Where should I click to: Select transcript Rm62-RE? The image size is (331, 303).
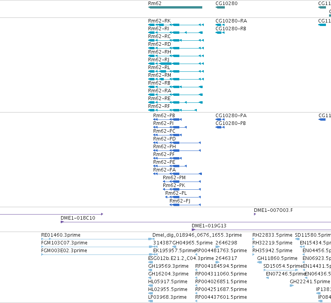pos(175,102)
